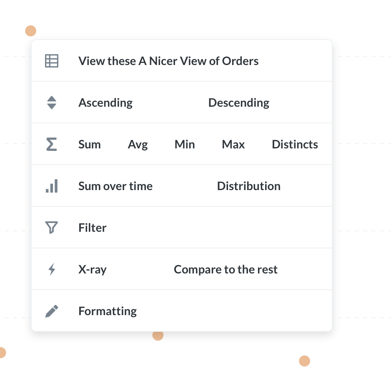Select the Min aggregation
The width and height of the screenshot is (391, 391).
[185, 144]
